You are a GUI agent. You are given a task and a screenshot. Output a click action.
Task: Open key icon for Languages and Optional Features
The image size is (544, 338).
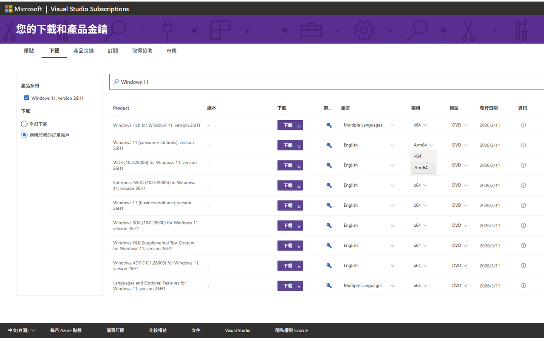point(329,286)
